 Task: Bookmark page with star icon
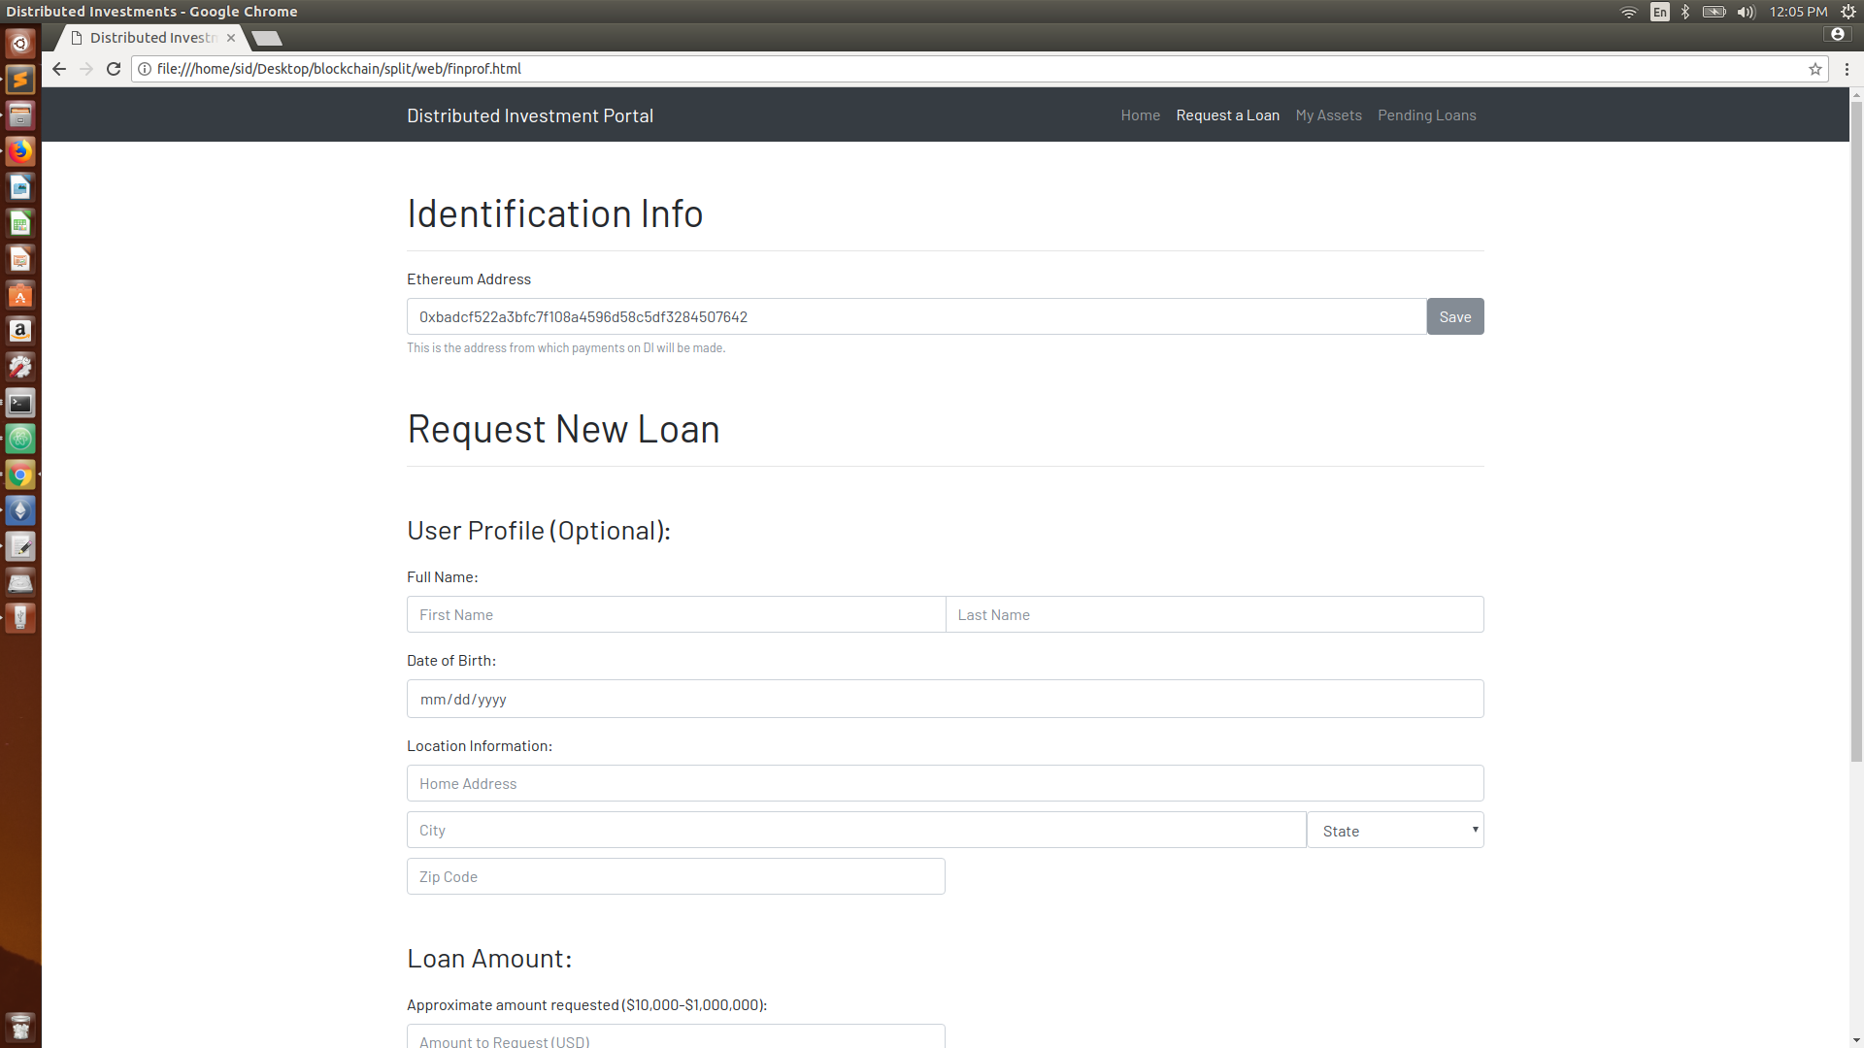1814,69
